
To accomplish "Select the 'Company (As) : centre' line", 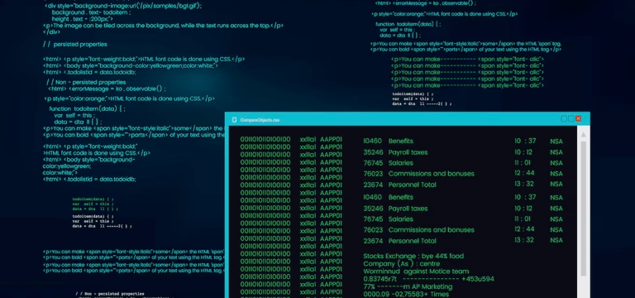I will point(402,264).
